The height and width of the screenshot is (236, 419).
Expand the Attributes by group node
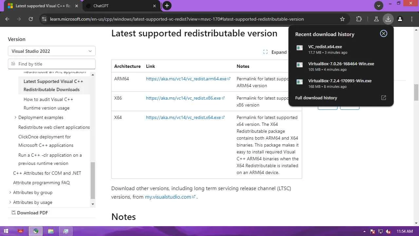(x=10, y=192)
